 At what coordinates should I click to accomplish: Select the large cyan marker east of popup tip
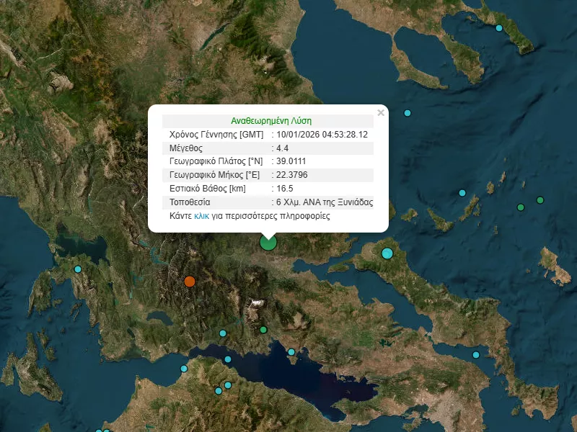click(x=387, y=253)
